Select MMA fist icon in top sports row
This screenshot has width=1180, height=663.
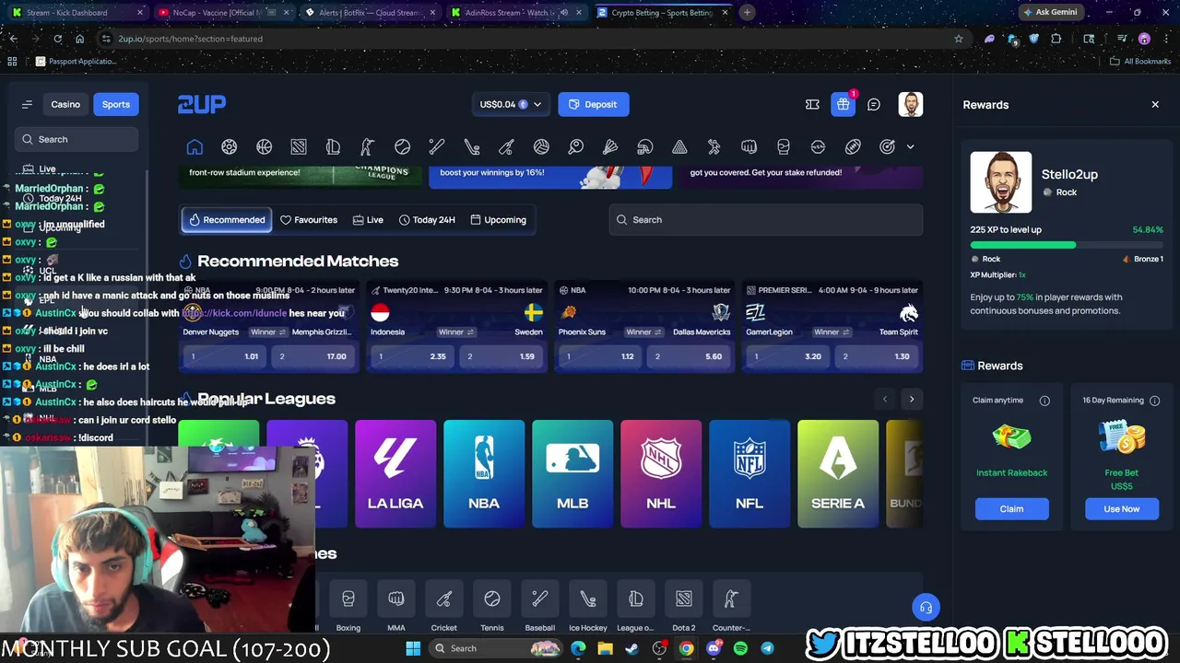pos(749,147)
